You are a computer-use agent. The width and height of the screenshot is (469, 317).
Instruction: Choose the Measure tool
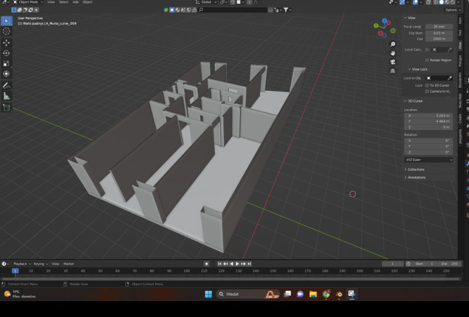[6, 96]
